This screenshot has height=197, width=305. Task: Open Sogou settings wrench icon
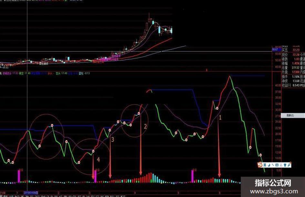[x=289, y=165]
